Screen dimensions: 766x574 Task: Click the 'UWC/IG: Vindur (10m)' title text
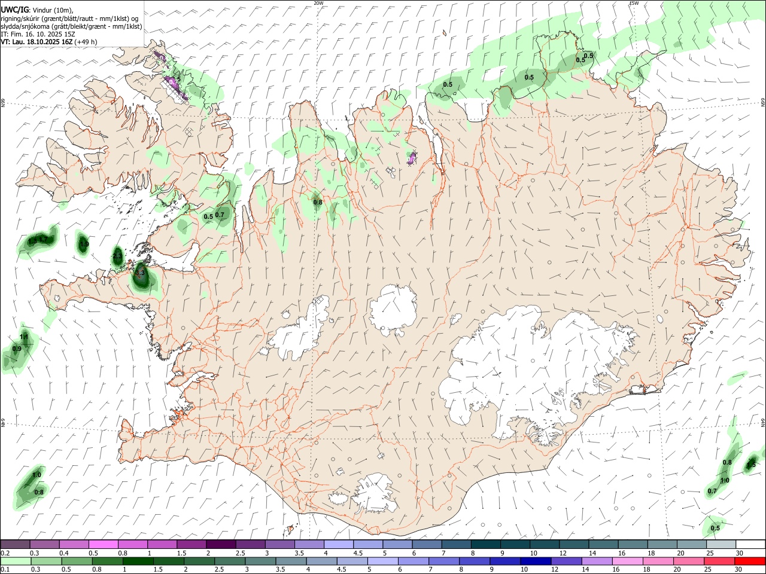pyautogui.click(x=37, y=10)
